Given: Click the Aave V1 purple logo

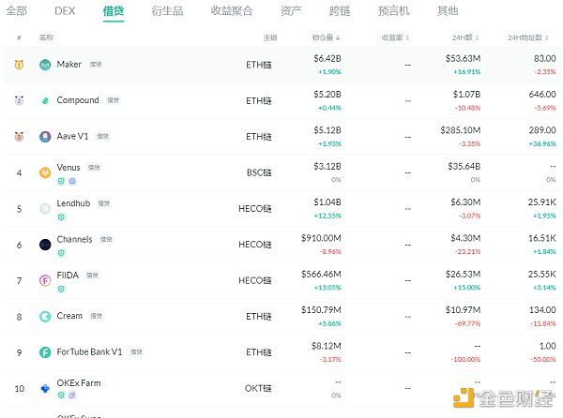Looking at the screenshot, I should (45, 136).
